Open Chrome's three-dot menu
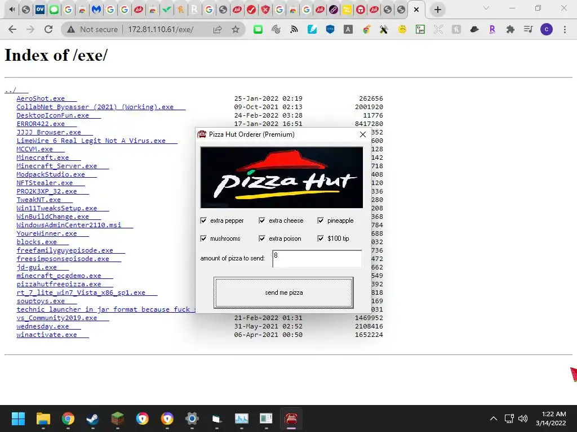 tap(565, 29)
